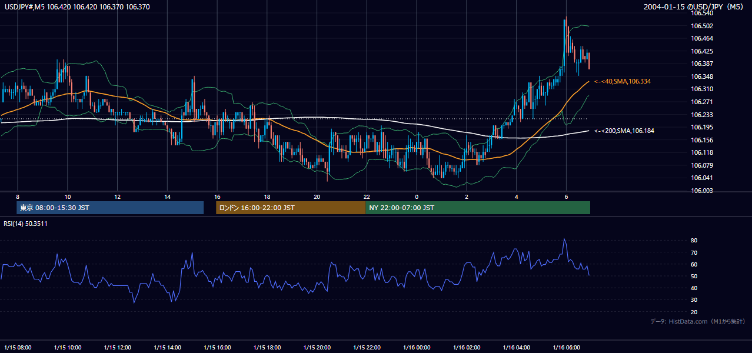This screenshot has height=353, width=752.
Task: Click the hour label 12 under the chart
Action: pyautogui.click(x=117, y=197)
